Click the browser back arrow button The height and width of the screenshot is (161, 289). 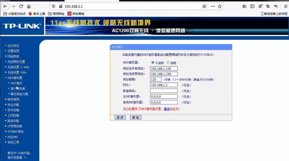tap(5, 6)
